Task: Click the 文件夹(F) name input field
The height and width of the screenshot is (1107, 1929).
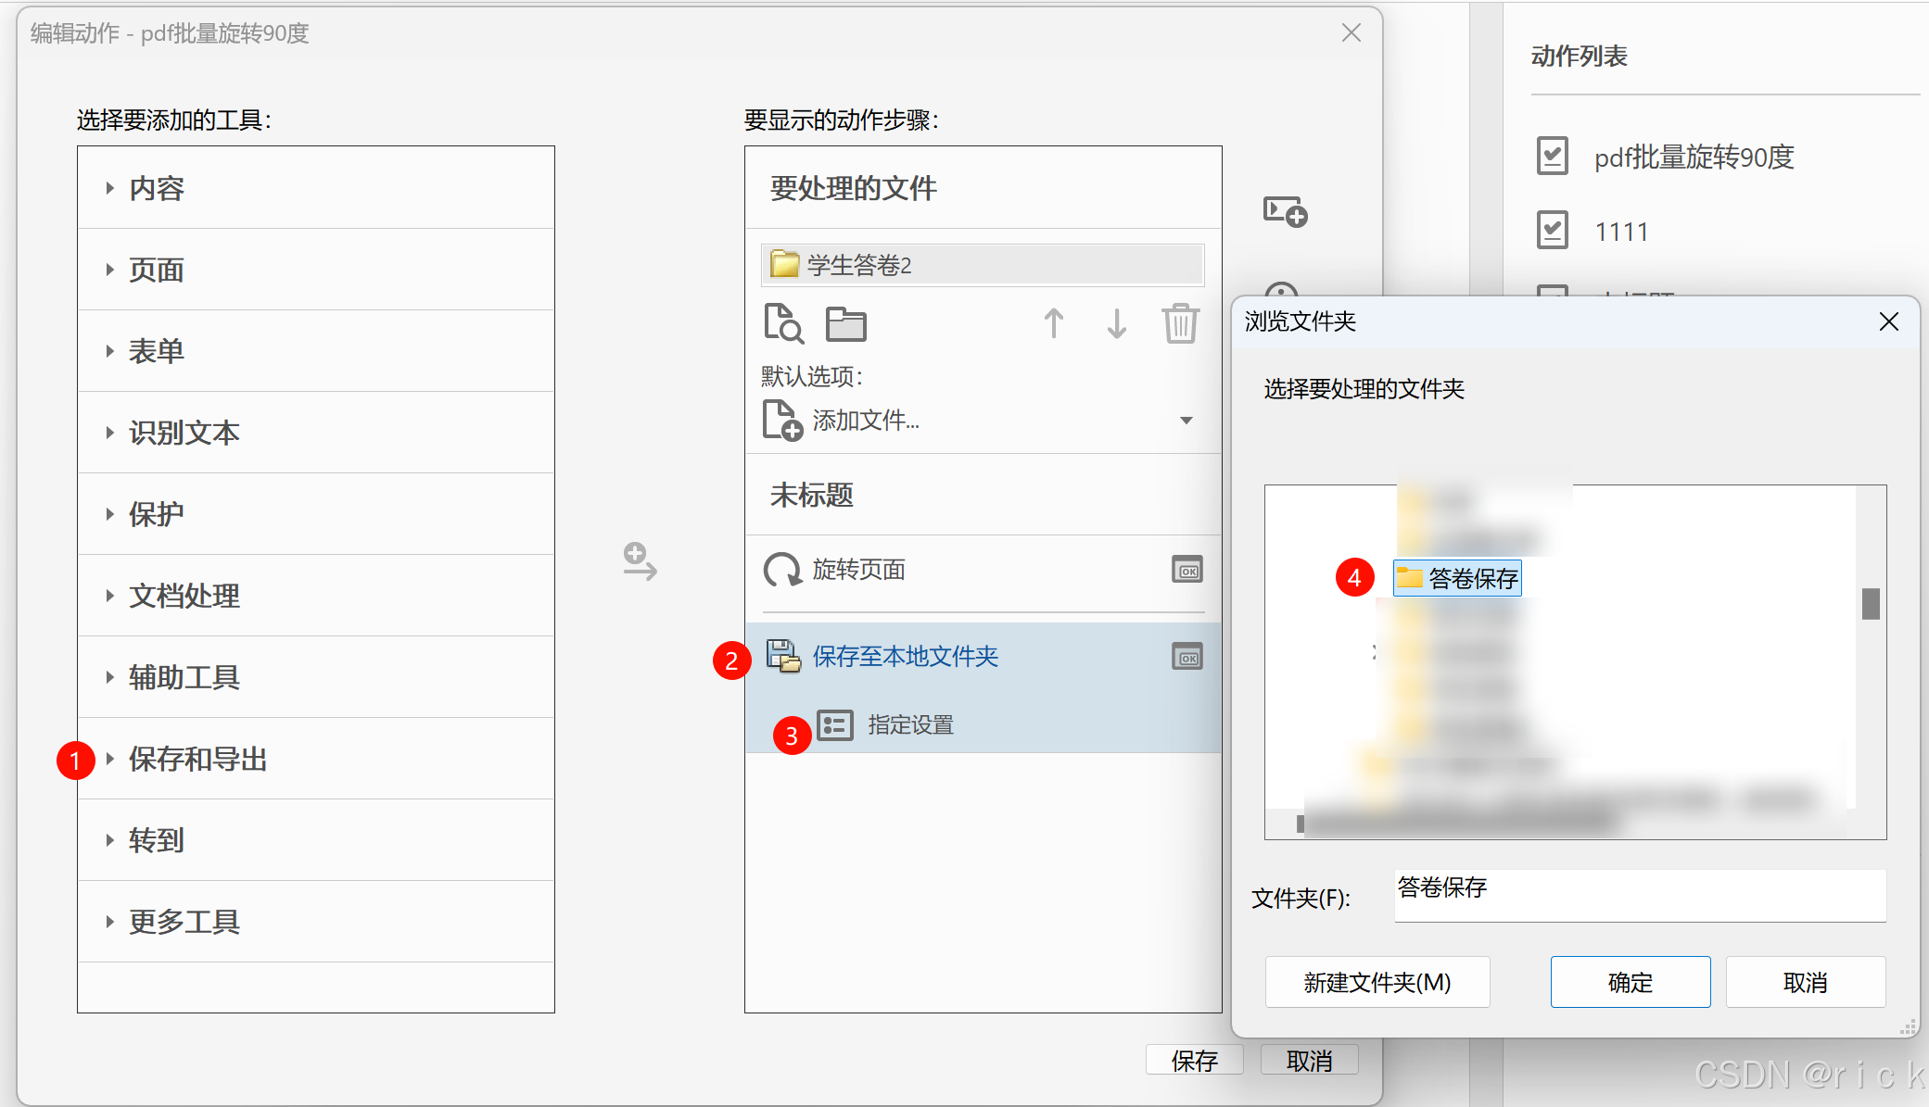Action: (1639, 895)
